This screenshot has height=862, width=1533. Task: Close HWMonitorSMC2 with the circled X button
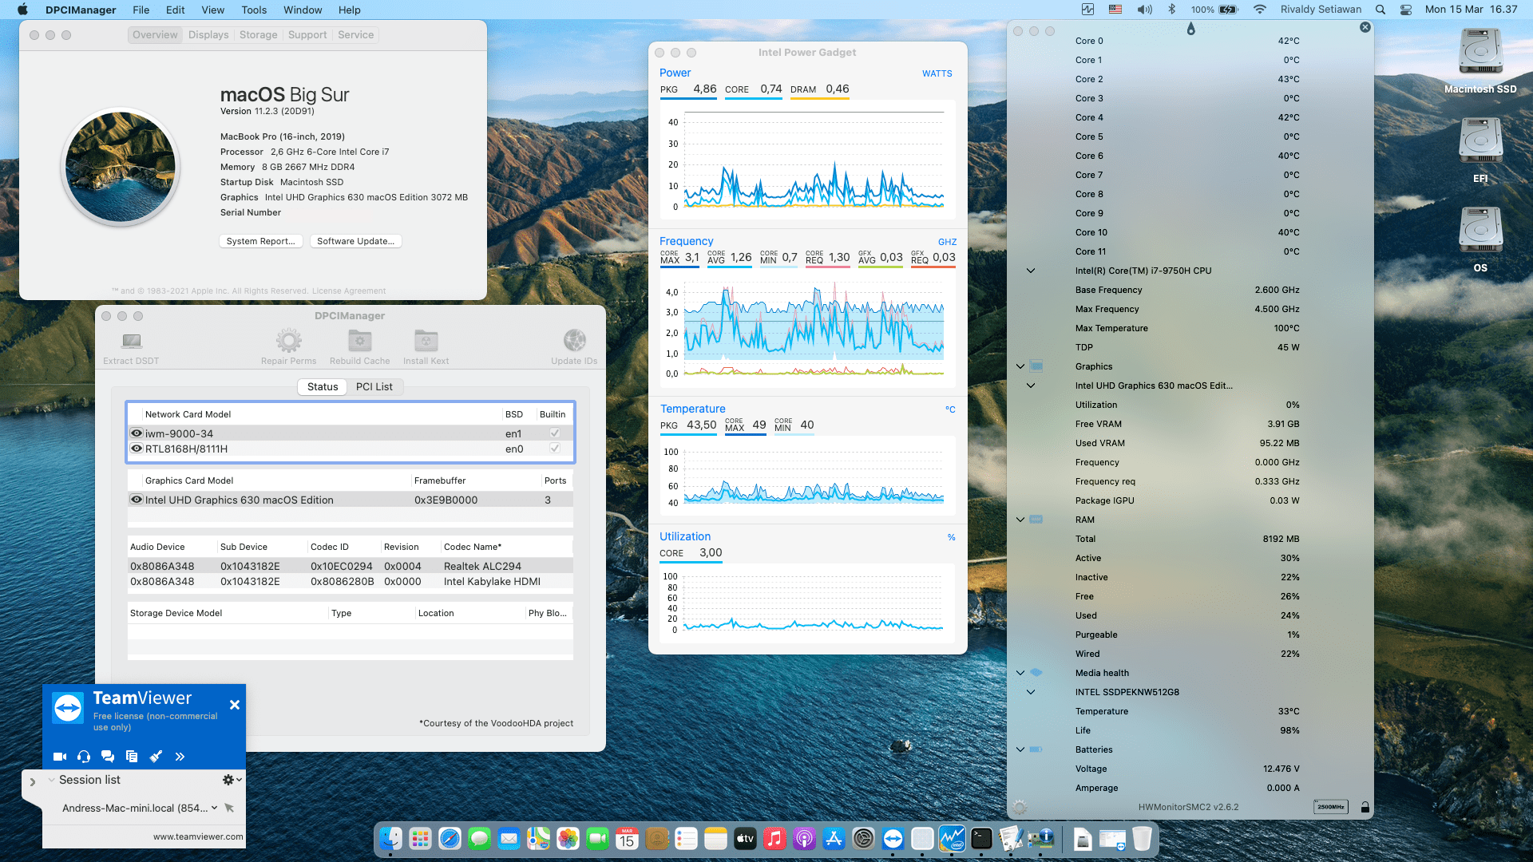tap(1365, 27)
